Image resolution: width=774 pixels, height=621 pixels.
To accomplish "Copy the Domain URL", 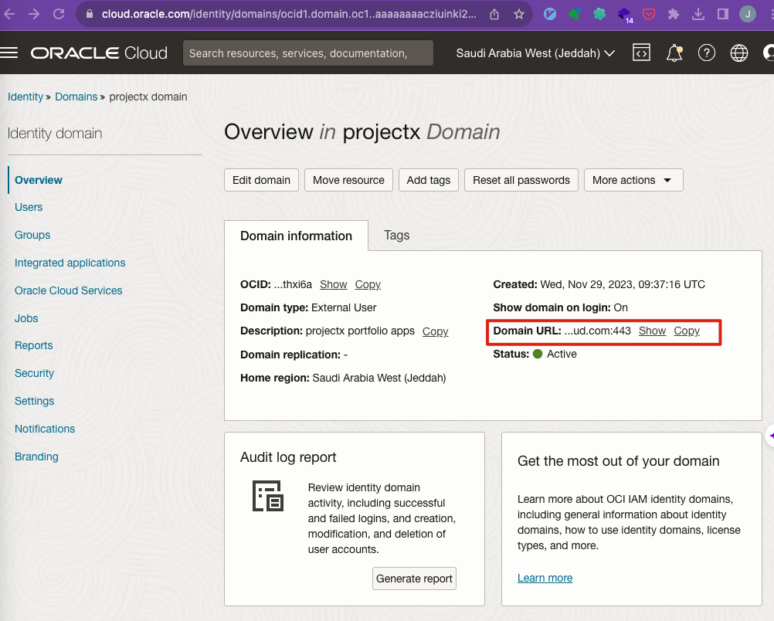I will [686, 331].
